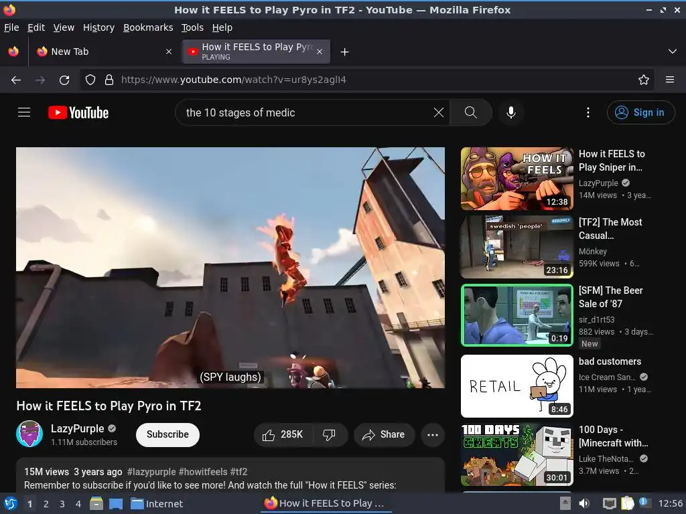Click the 'bad customers' video title
The height and width of the screenshot is (514, 686).
(x=610, y=361)
